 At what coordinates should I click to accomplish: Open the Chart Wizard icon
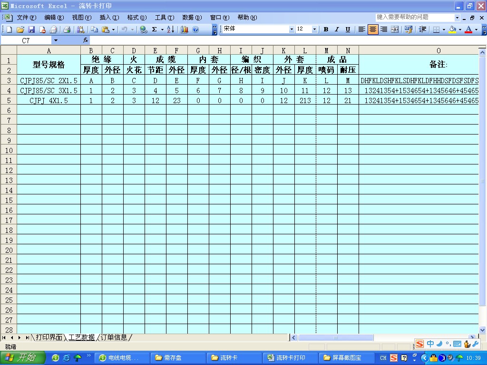coord(185,29)
